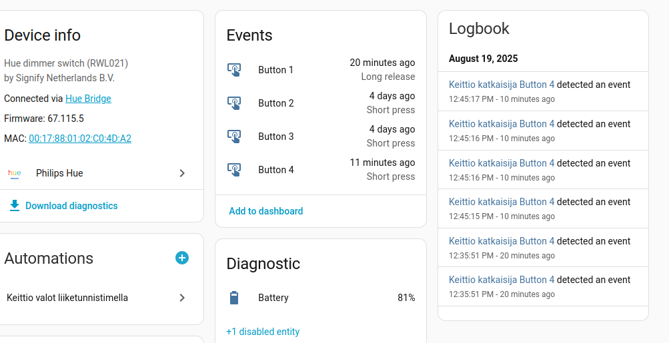Click the battery icon in Diagnostic

[x=234, y=298]
